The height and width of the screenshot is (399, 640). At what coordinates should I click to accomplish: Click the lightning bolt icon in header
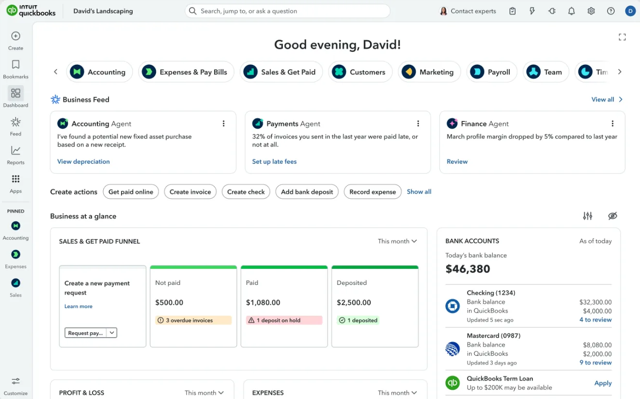tap(532, 11)
